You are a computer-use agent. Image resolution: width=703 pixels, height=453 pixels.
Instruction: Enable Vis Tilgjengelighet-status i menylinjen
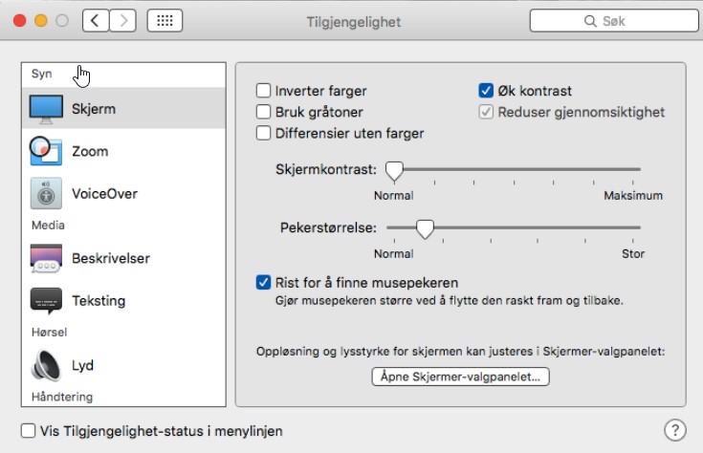pyautogui.click(x=29, y=431)
